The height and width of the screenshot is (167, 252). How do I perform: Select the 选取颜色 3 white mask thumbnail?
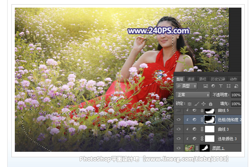[210, 138]
